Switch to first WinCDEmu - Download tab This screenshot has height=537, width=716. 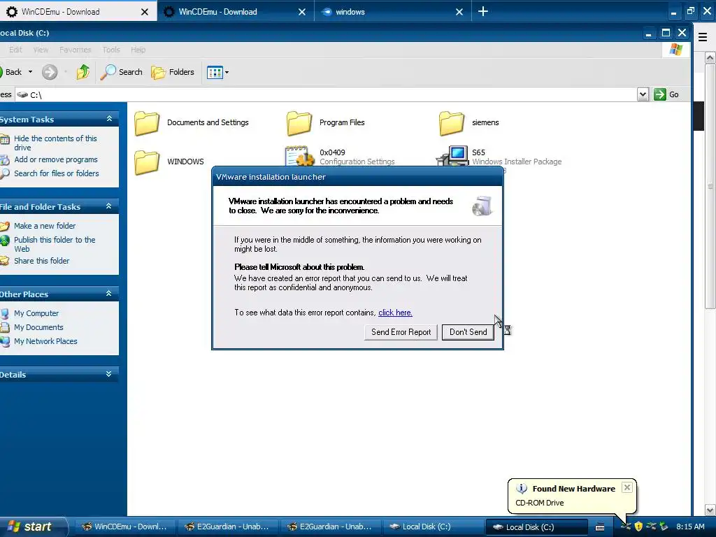click(x=78, y=11)
